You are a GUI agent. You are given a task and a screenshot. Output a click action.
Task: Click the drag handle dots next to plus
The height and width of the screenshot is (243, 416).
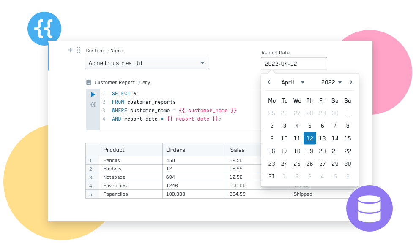click(x=79, y=50)
